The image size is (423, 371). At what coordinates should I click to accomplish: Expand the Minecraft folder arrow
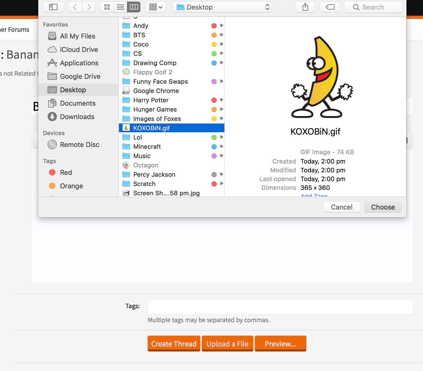(222, 146)
